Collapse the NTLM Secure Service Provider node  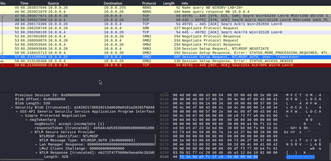pos(32,132)
